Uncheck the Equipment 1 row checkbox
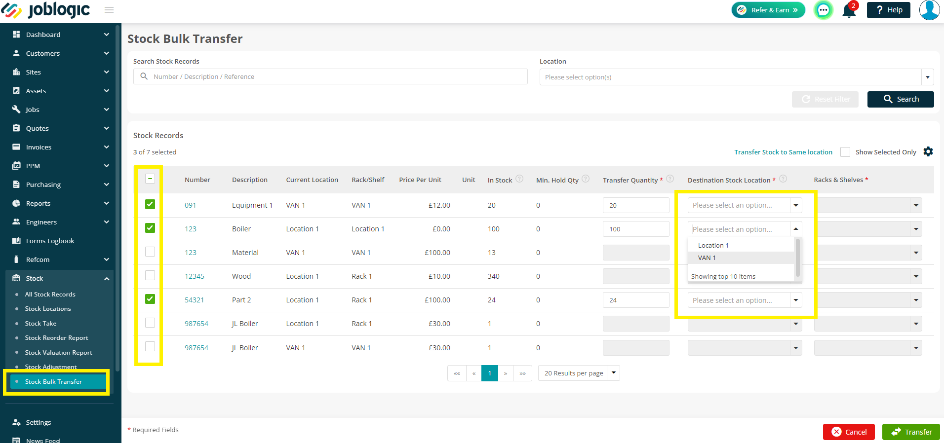The width and height of the screenshot is (944, 443). click(150, 204)
